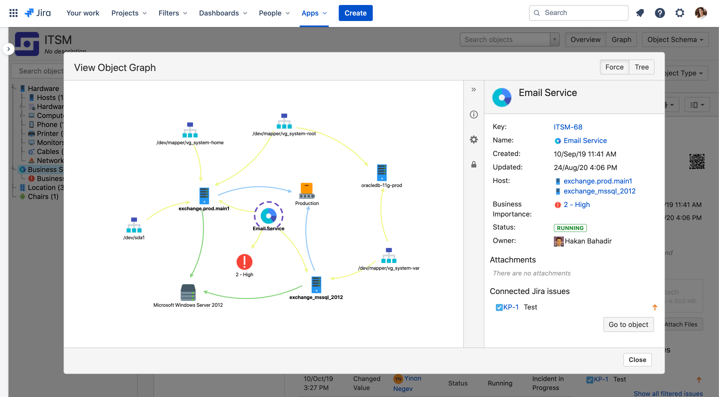Toggle the KP-1 checkbox in the bottom row
Image resolution: width=719 pixels, height=397 pixels.
click(590, 379)
